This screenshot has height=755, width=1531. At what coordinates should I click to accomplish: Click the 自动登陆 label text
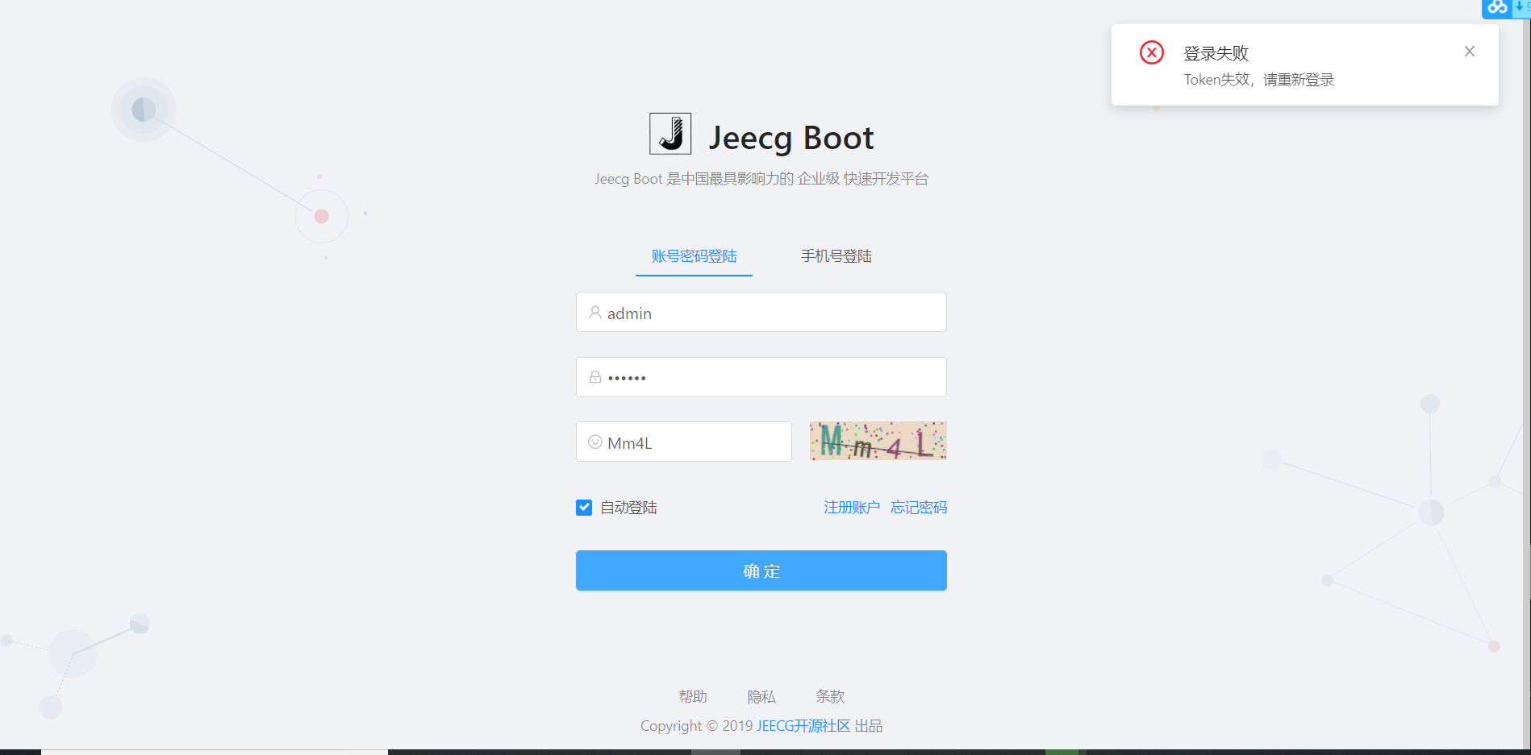pyautogui.click(x=629, y=508)
